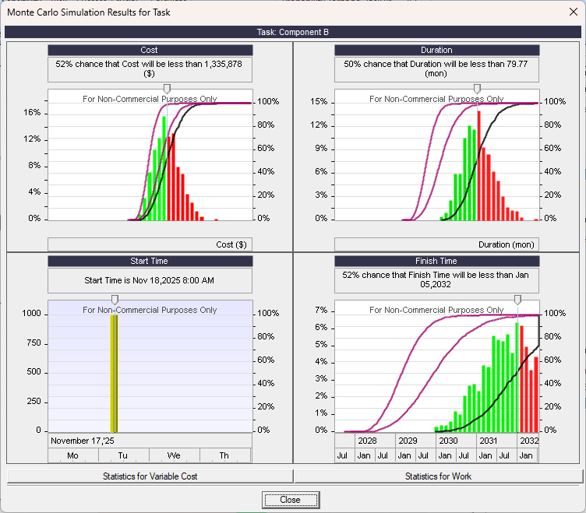Click the Cost chart percentile slider marker

(x=166, y=90)
